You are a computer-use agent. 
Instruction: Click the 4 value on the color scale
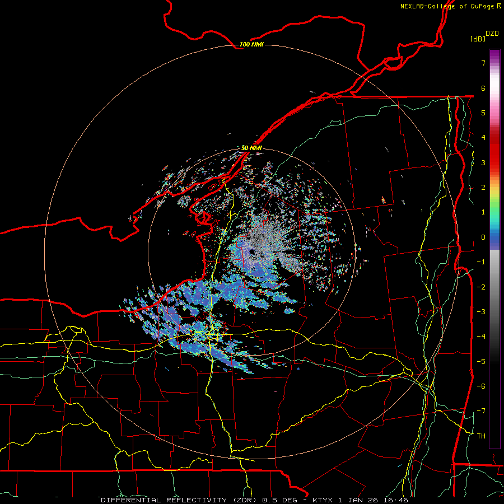(x=483, y=138)
